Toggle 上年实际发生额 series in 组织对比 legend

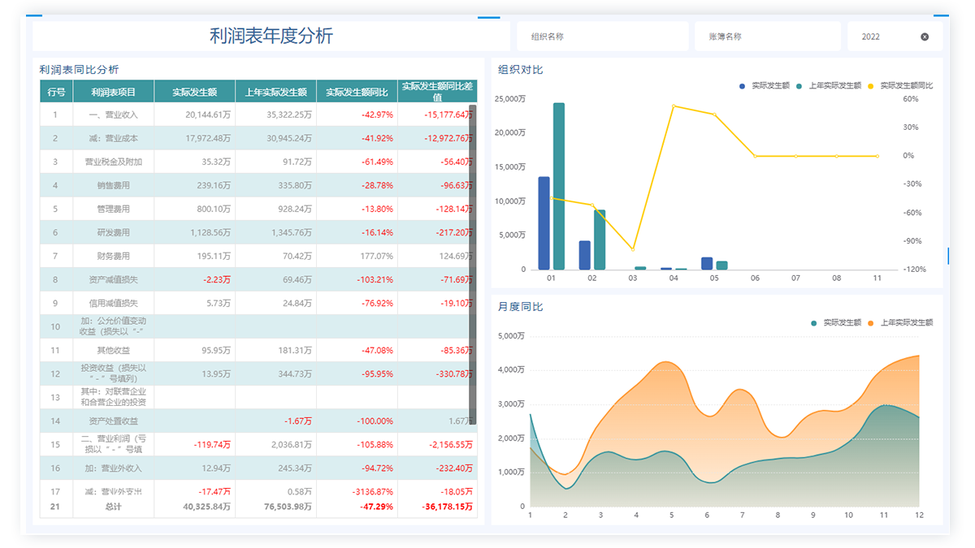834,85
